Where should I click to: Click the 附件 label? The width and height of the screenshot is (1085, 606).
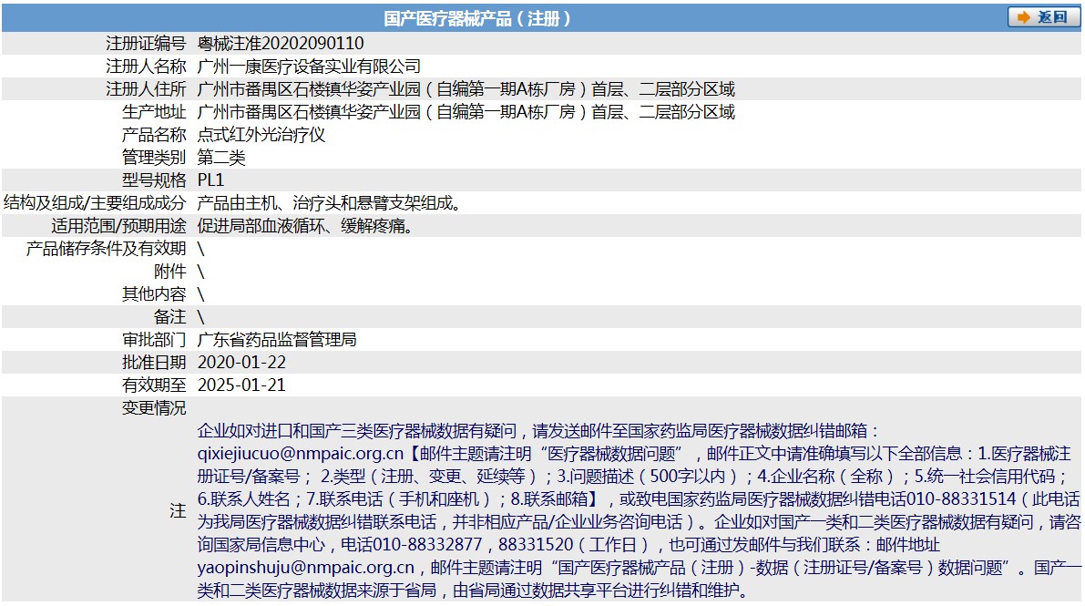169,272
